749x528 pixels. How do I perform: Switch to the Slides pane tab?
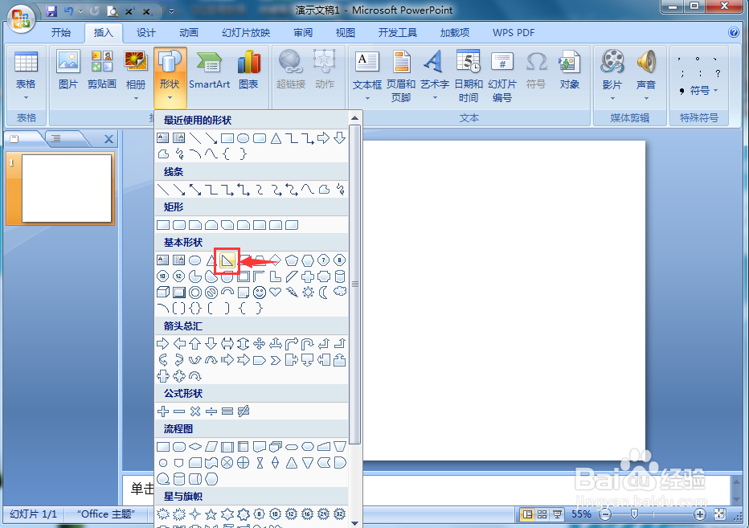coord(14,138)
